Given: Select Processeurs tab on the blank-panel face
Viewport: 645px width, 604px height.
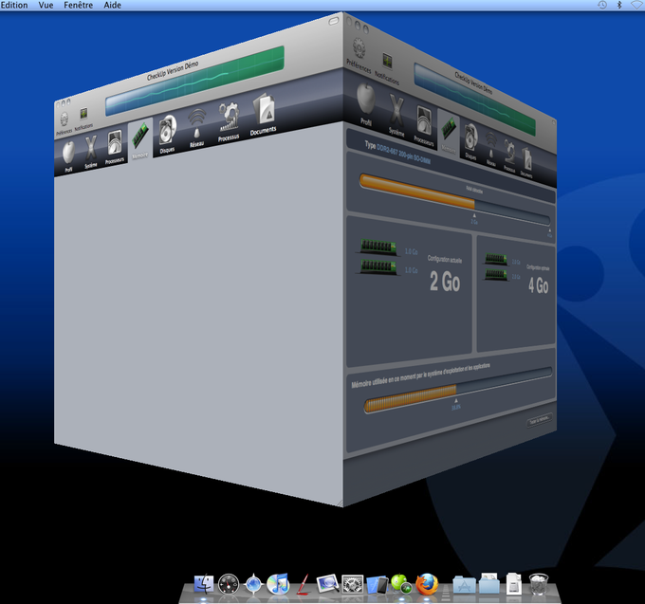Looking at the screenshot, I should 115,146.
